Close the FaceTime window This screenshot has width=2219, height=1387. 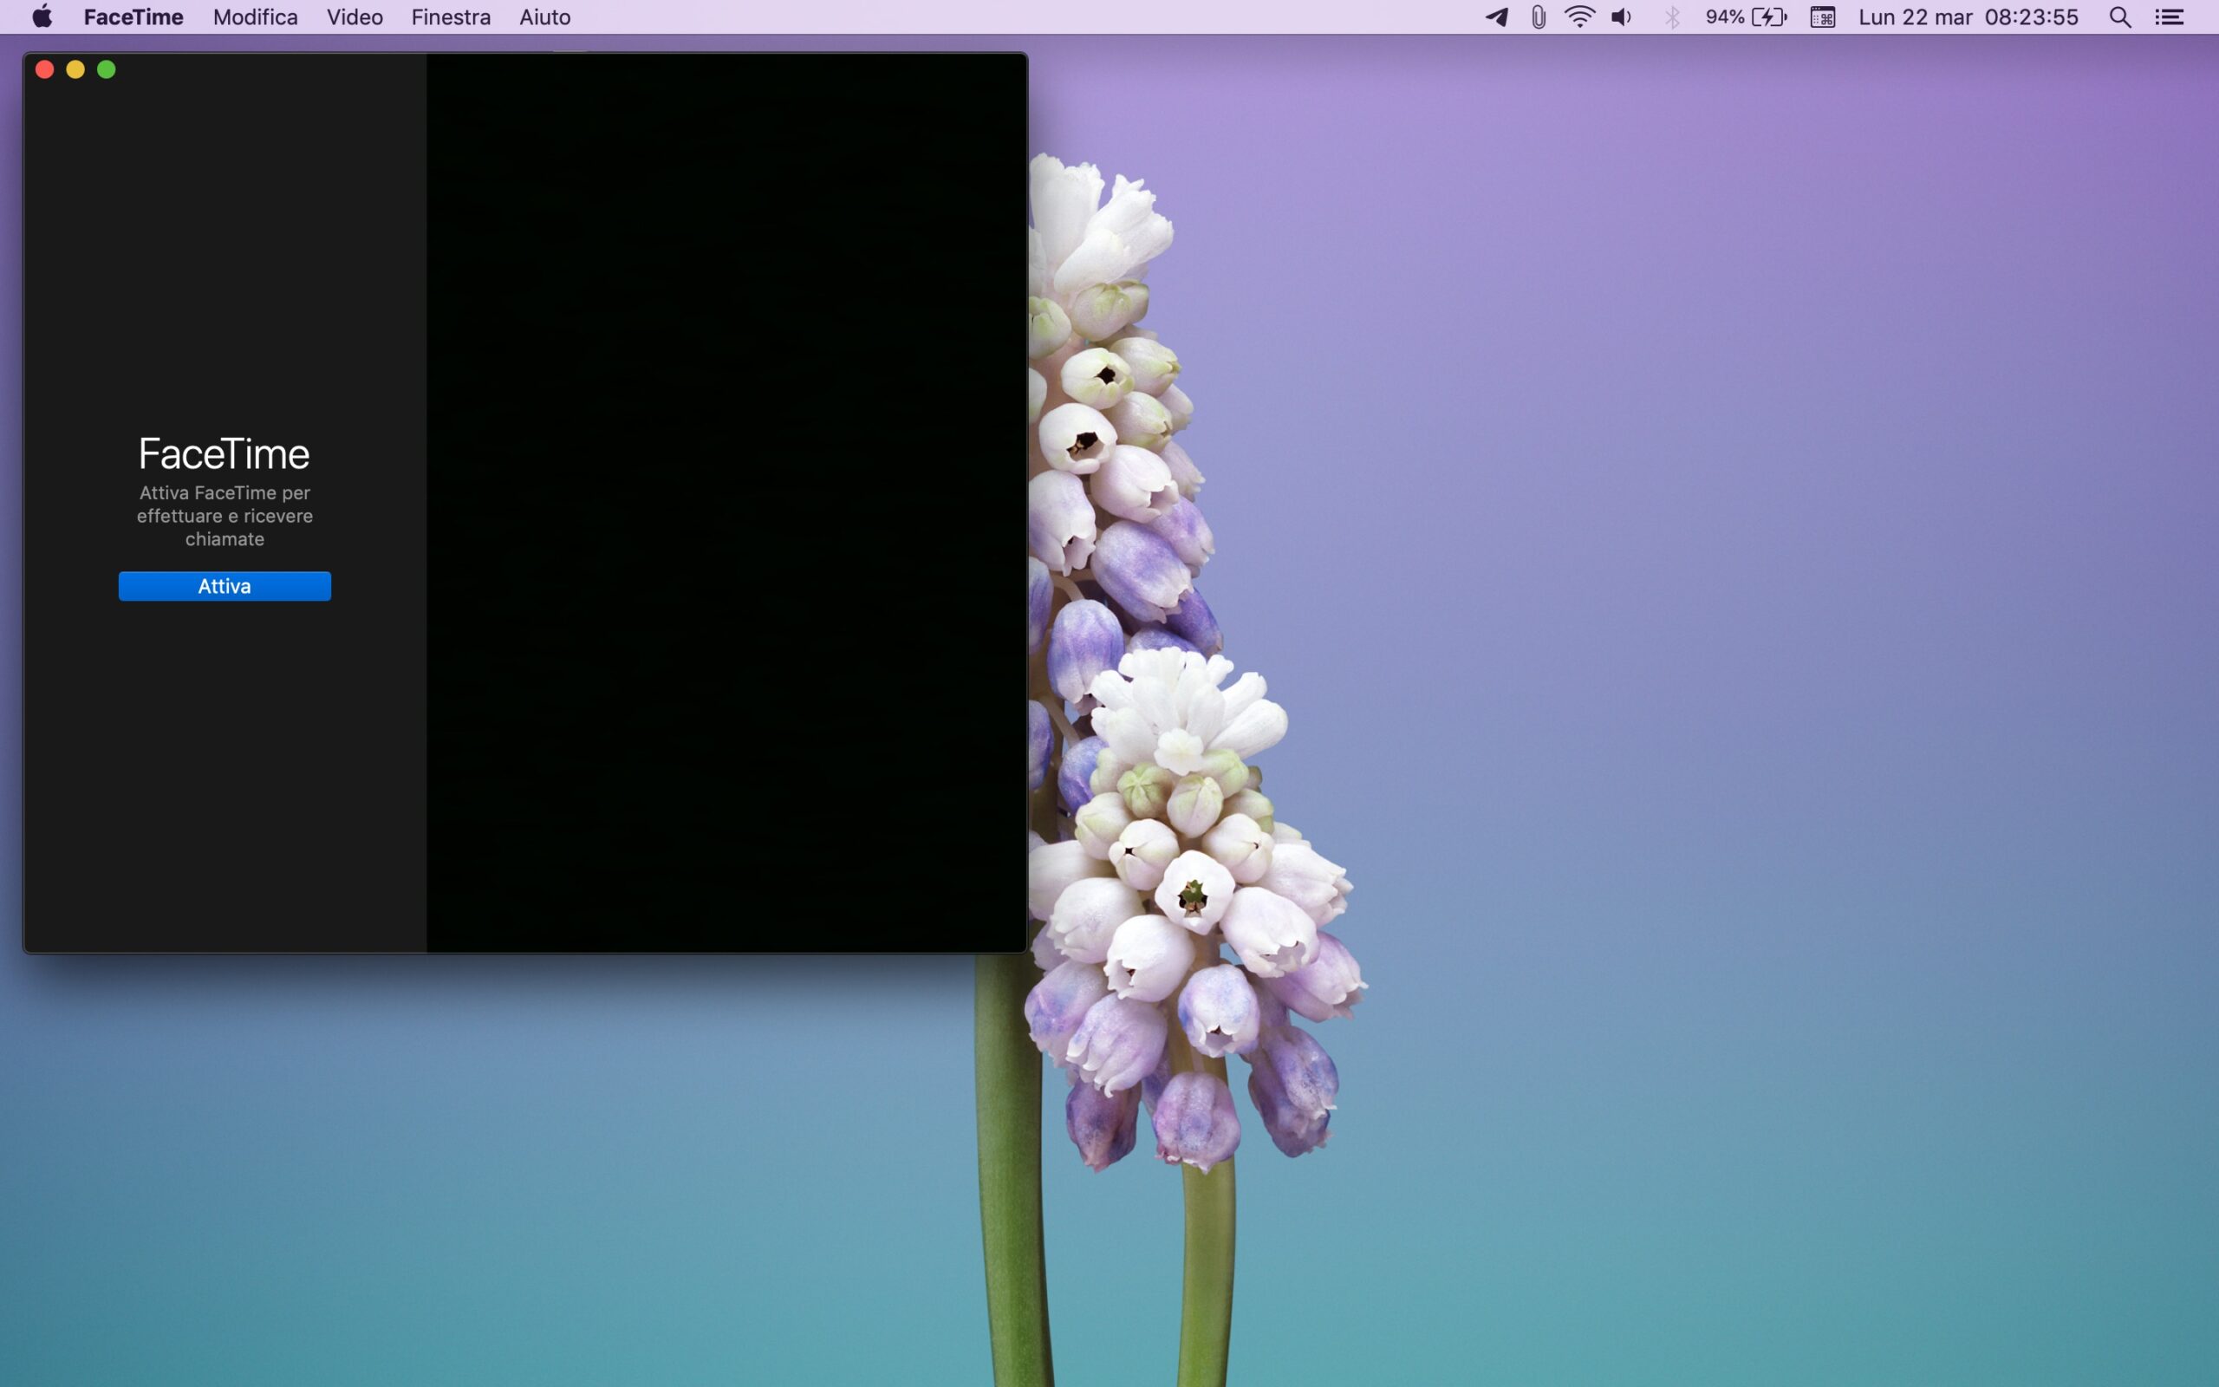pos(45,69)
